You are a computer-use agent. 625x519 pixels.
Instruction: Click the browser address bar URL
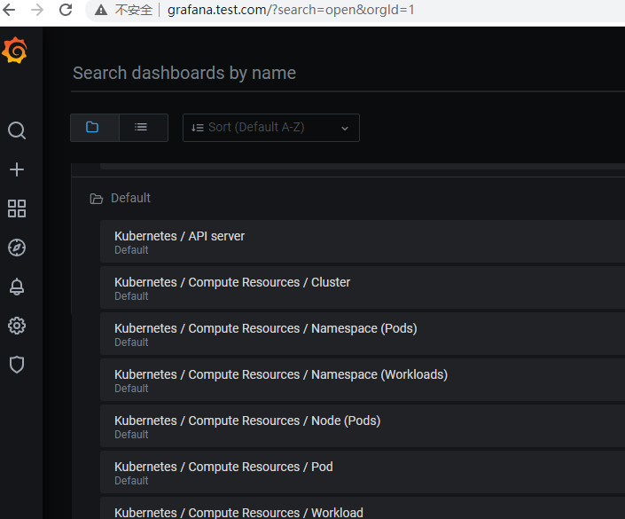[x=291, y=10]
